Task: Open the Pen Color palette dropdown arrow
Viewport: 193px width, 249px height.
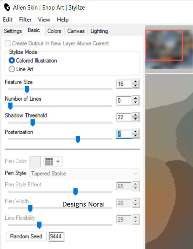Action: (58, 162)
